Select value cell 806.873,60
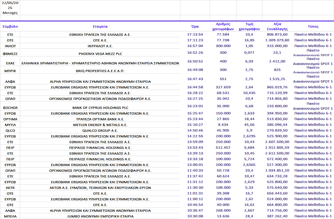Image resolution: width=334 pixels, height=219 pixels. pos(277,34)
